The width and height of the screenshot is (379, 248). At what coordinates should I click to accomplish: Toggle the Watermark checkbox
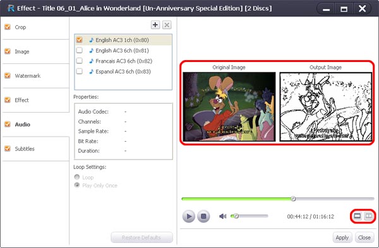pos(8,75)
